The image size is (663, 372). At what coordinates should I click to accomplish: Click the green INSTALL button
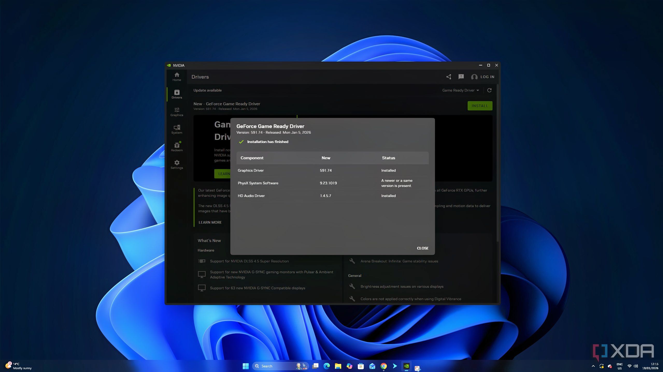tap(480, 106)
